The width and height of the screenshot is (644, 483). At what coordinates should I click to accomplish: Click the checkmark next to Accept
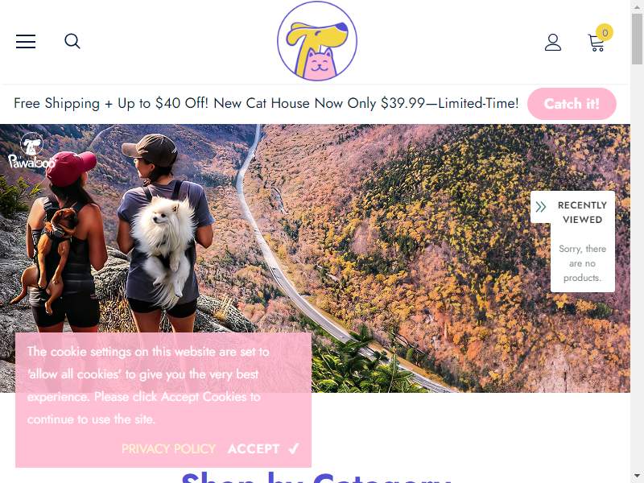[x=294, y=448]
